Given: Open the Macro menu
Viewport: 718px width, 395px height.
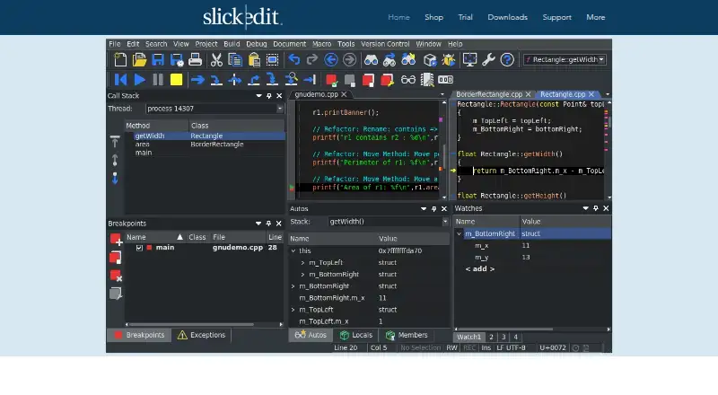Looking at the screenshot, I should (x=322, y=44).
